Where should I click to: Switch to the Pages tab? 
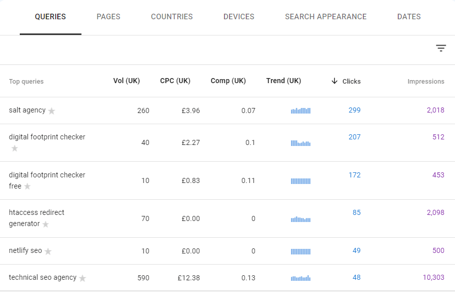[x=108, y=17]
